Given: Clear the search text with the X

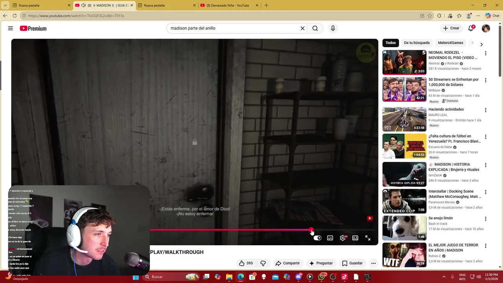Looking at the screenshot, I should coord(303,28).
